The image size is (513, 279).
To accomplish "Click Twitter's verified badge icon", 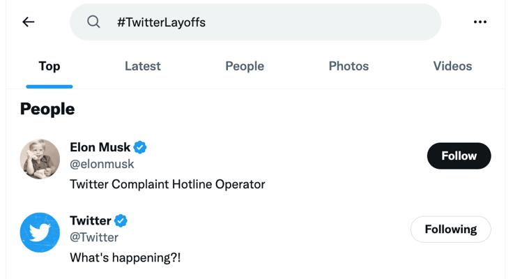I will tap(121, 220).
